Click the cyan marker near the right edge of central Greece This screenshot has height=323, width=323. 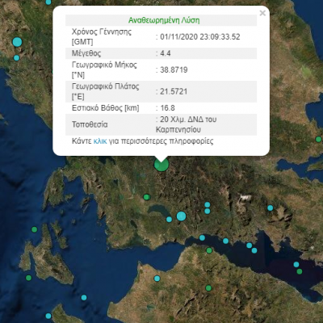271,208
